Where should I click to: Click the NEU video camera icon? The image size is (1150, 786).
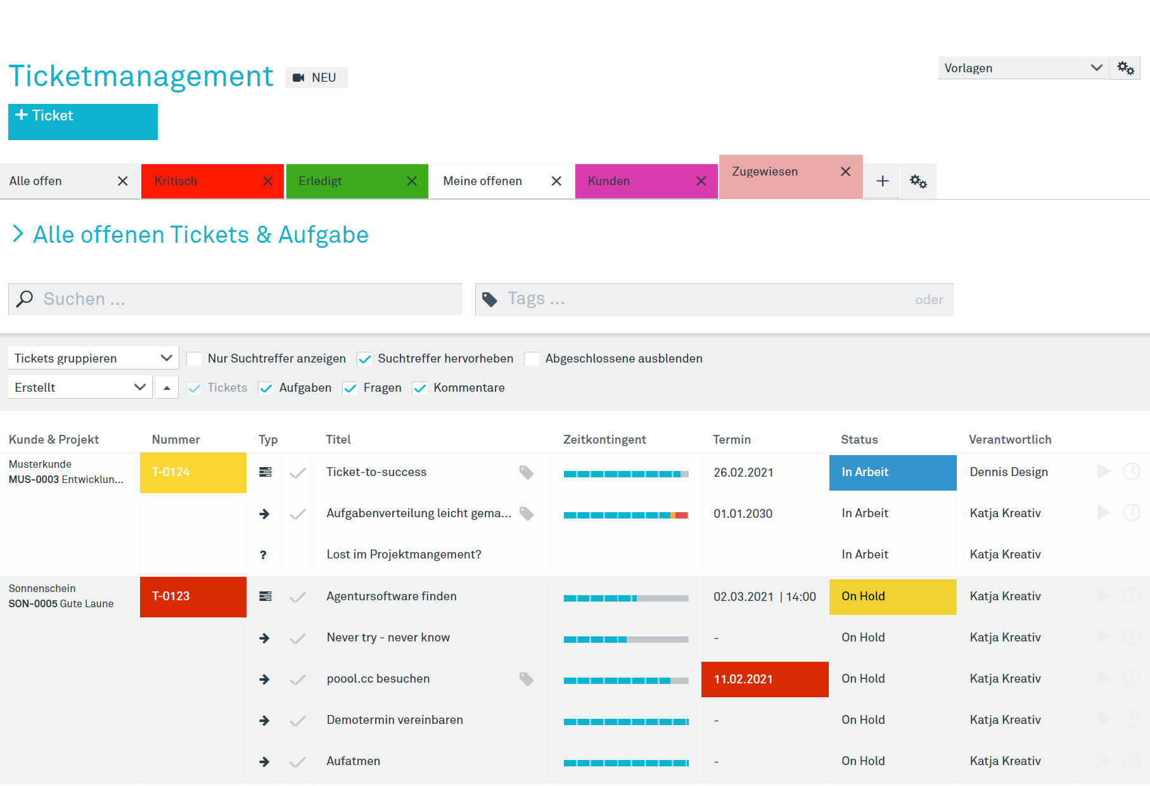coord(298,77)
